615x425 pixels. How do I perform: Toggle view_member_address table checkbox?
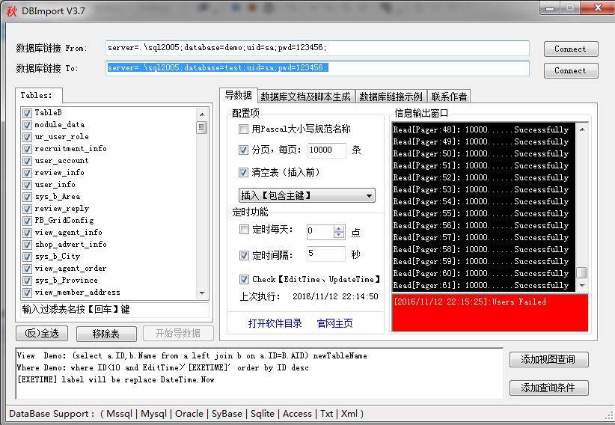(27, 293)
